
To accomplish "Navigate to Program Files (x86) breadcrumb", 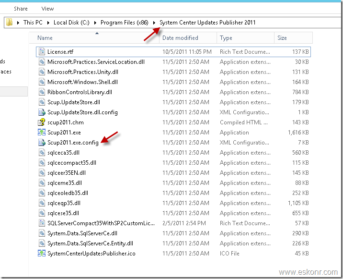I will click(124, 23).
